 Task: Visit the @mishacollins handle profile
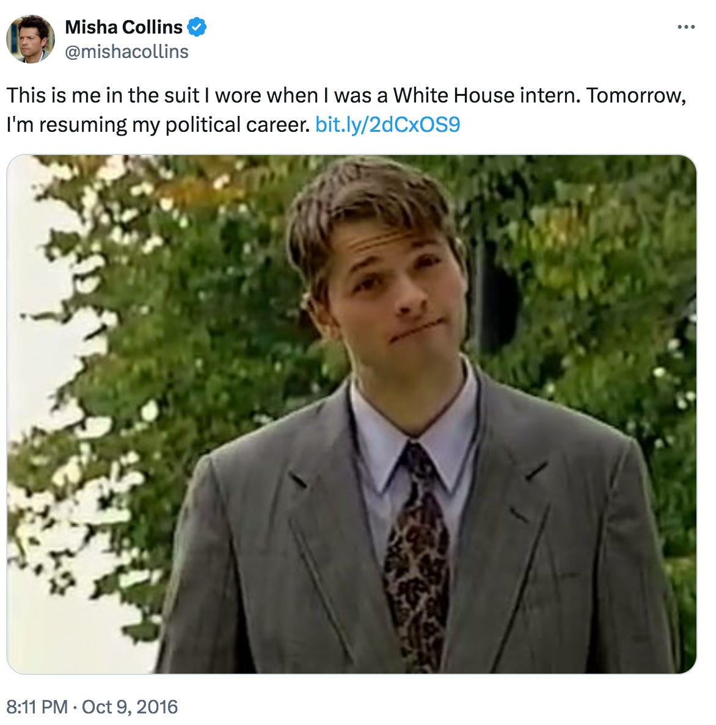tap(127, 51)
